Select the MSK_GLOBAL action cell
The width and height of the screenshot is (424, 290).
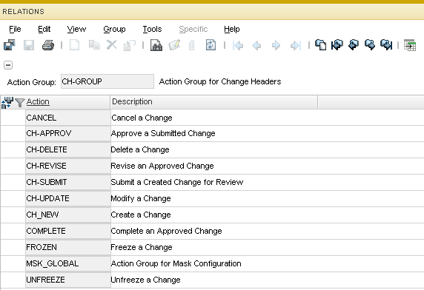click(68, 263)
